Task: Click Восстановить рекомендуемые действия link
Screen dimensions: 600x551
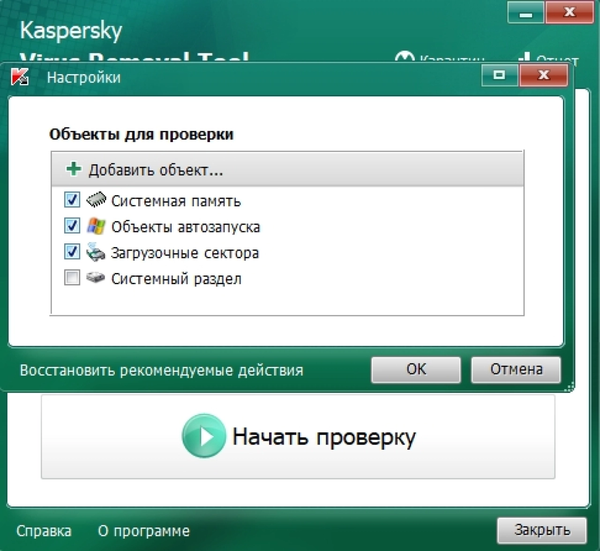Action: (x=161, y=370)
